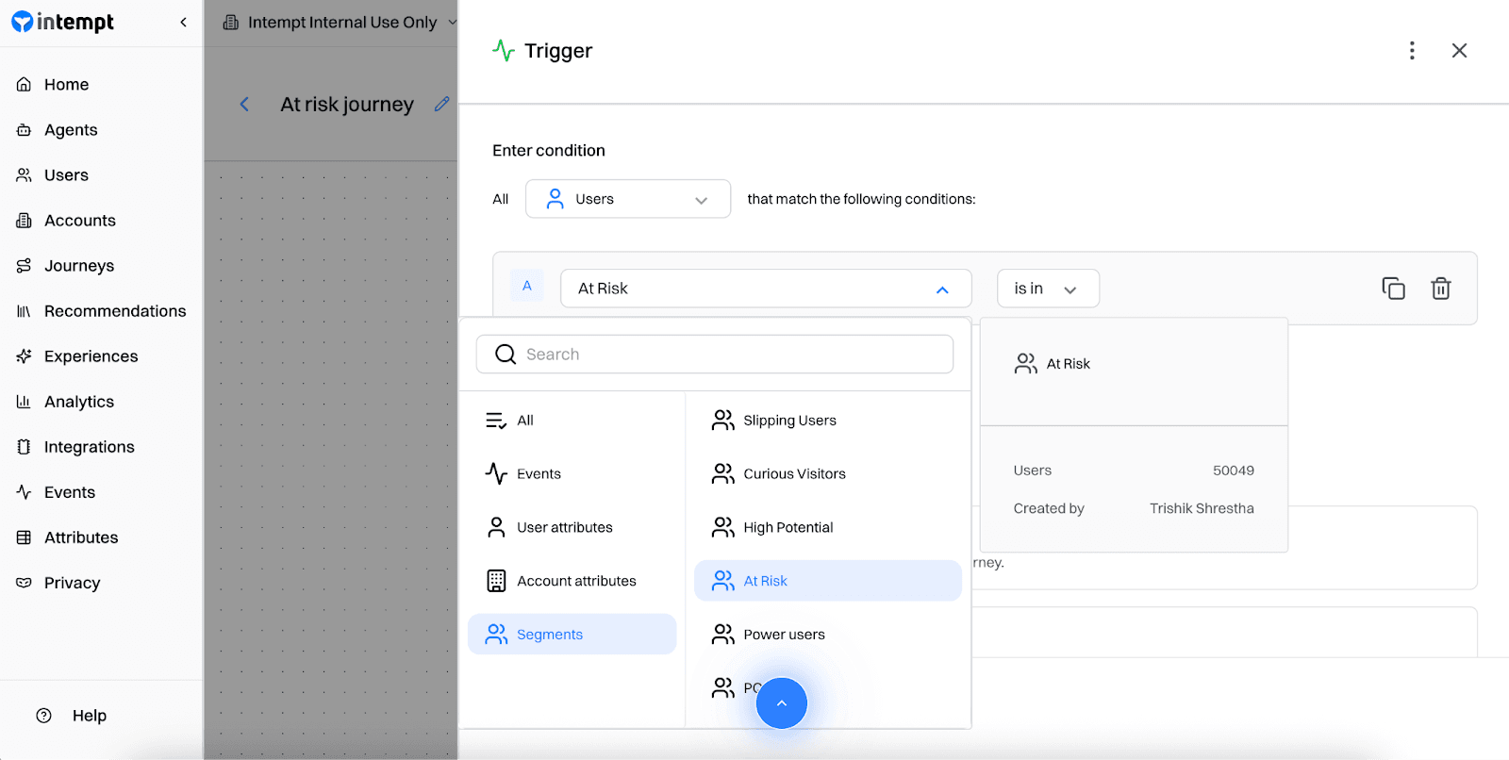Open Journeys in the sidebar
This screenshot has height=760, width=1509.
pos(79,266)
